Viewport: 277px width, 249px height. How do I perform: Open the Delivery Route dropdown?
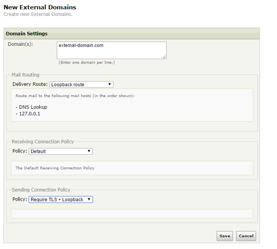click(x=81, y=84)
